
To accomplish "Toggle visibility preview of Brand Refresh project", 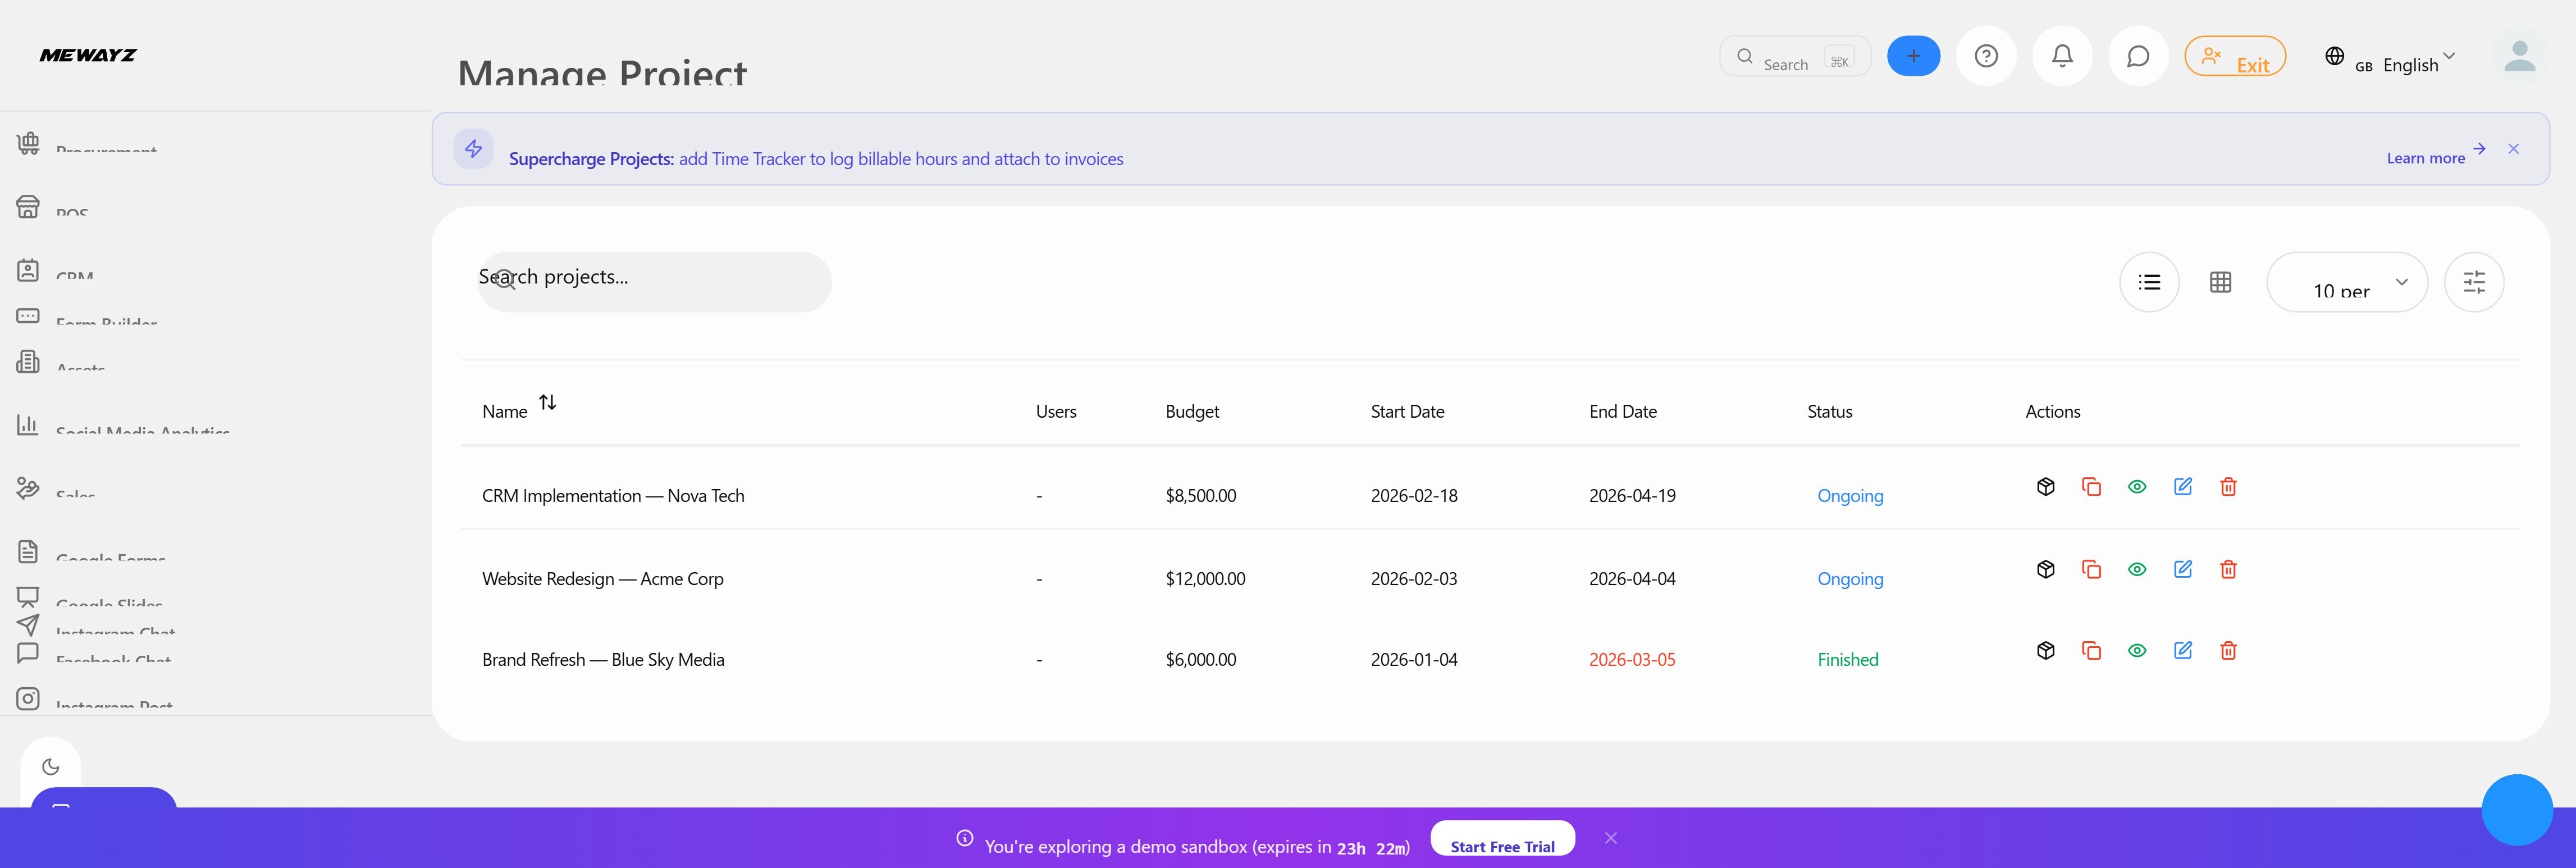I will pos(2137,650).
